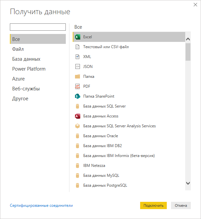Choose the JSON label
The width and height of the screenshot is (201, 219).
pos(88,67)
